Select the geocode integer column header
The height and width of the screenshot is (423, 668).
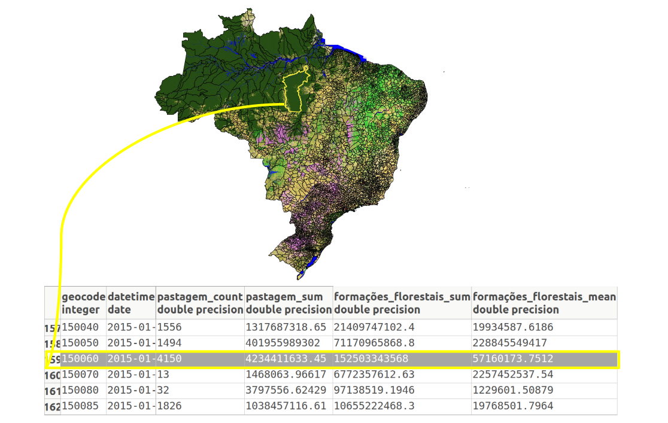coord(84,303)
